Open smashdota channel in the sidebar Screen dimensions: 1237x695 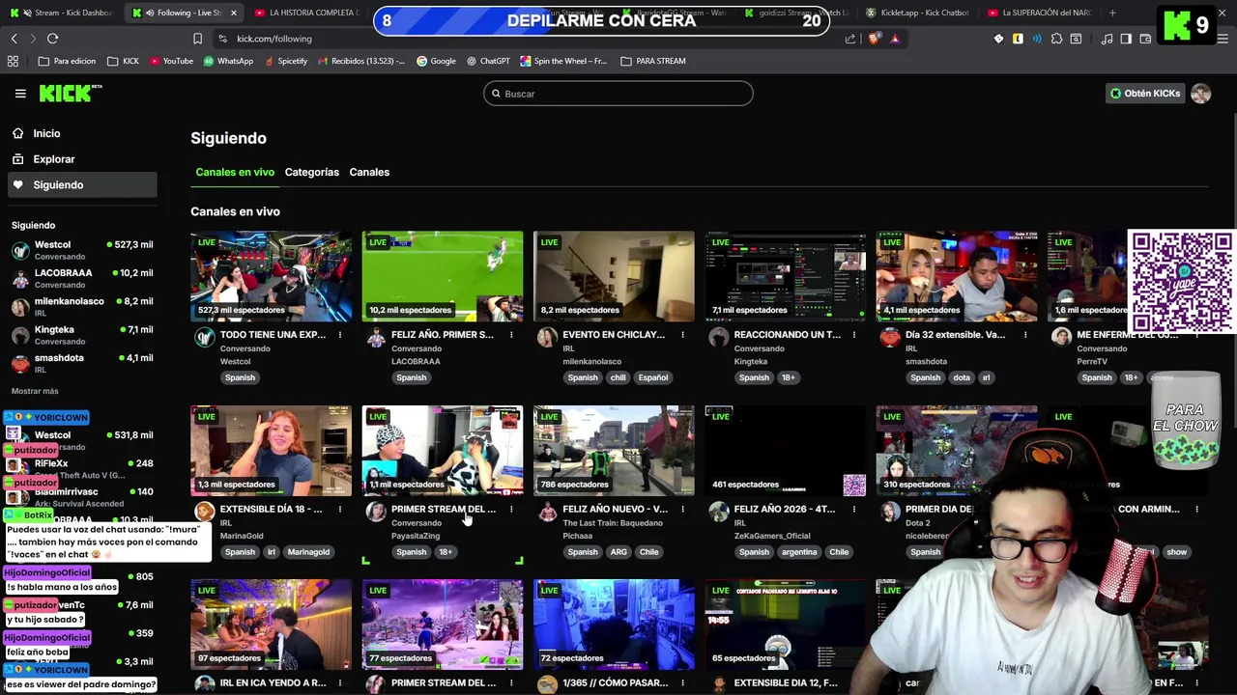tap(82, 363)
